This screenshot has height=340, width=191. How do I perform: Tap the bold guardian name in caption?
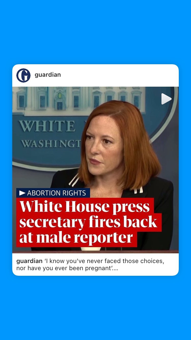click(29, 261)
